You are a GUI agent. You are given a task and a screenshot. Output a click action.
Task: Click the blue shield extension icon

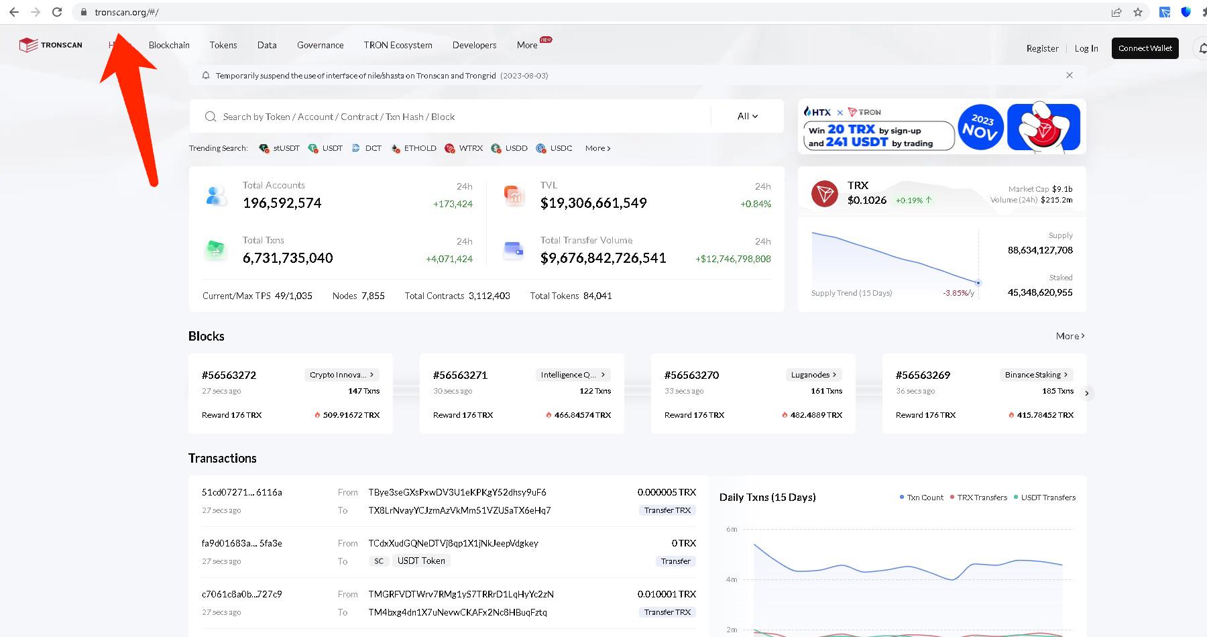point(1186,12)
